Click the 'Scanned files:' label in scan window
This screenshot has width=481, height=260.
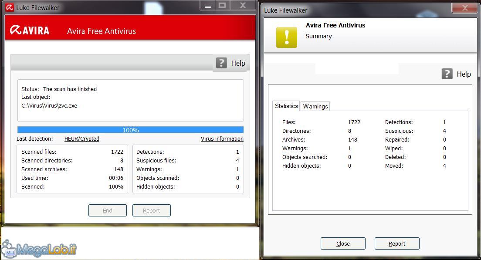click(x=39, y=152)
